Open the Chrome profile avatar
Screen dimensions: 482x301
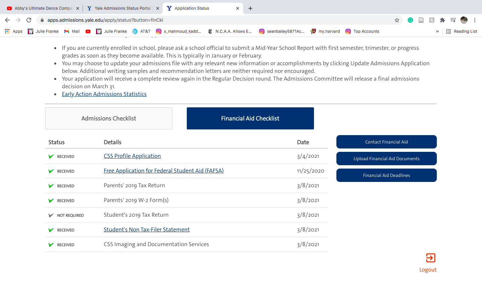[x=464, y=20]
